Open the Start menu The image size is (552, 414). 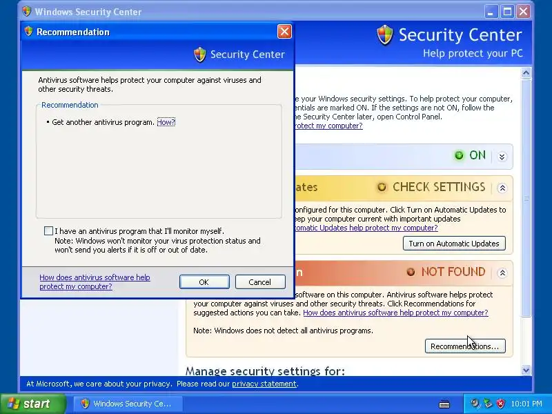pos(33,404)
